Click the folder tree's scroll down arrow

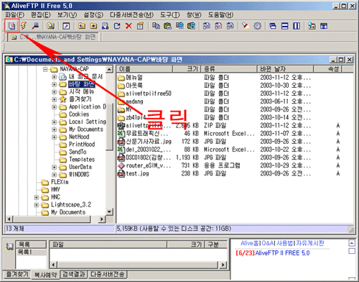(x=109, y=211)
